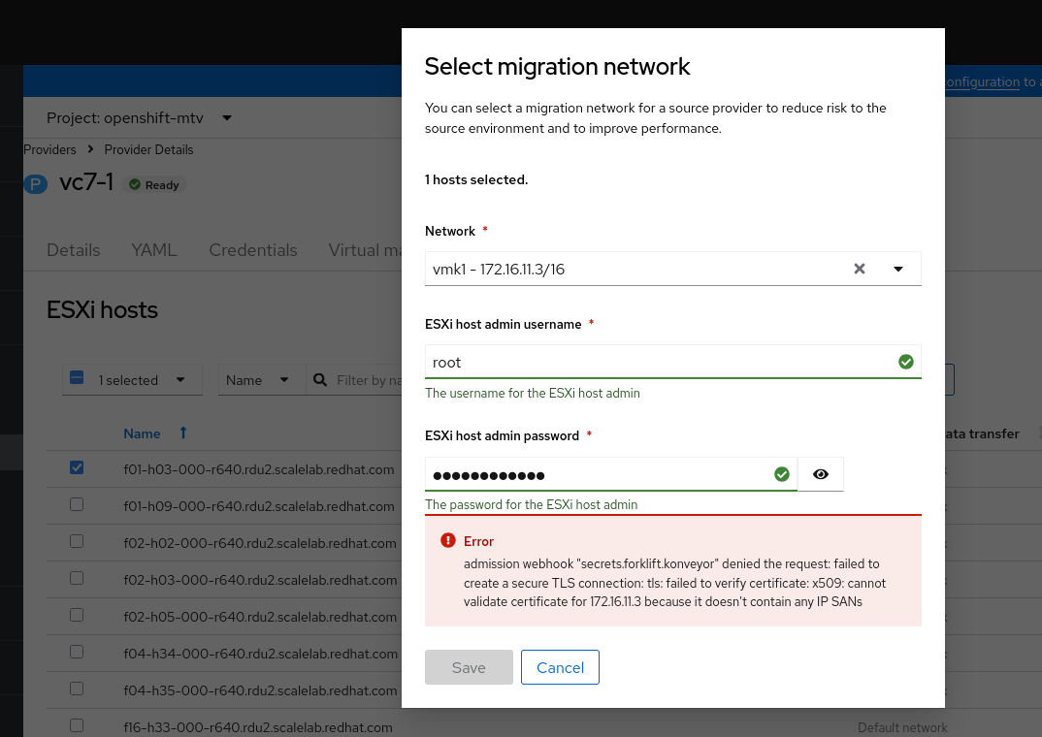
Task: Click the username valid checkmark icon
Action: click(x=905, y=362)
